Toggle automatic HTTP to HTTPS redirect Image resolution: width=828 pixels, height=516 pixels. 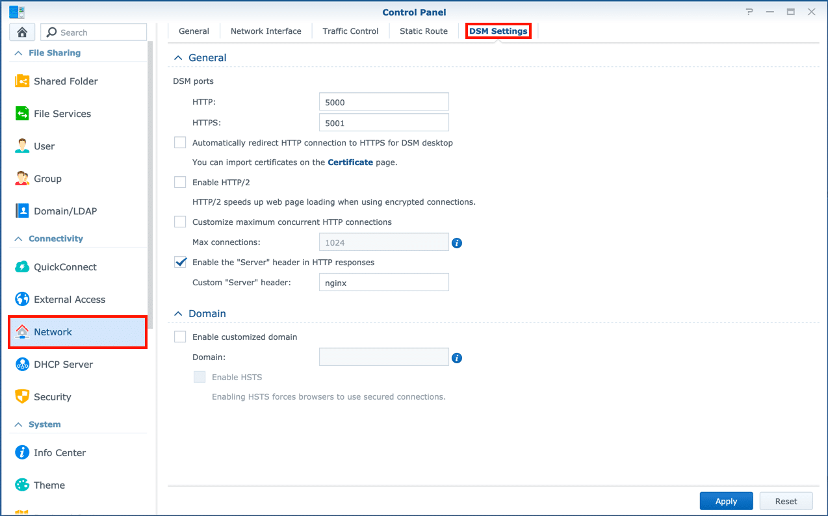(180, 143)
